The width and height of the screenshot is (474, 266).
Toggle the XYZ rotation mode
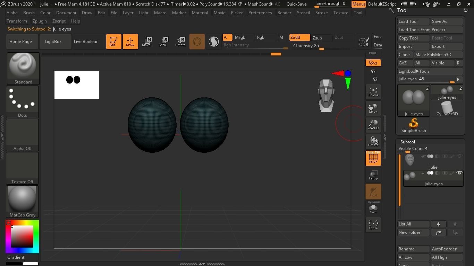click(373, 63)
